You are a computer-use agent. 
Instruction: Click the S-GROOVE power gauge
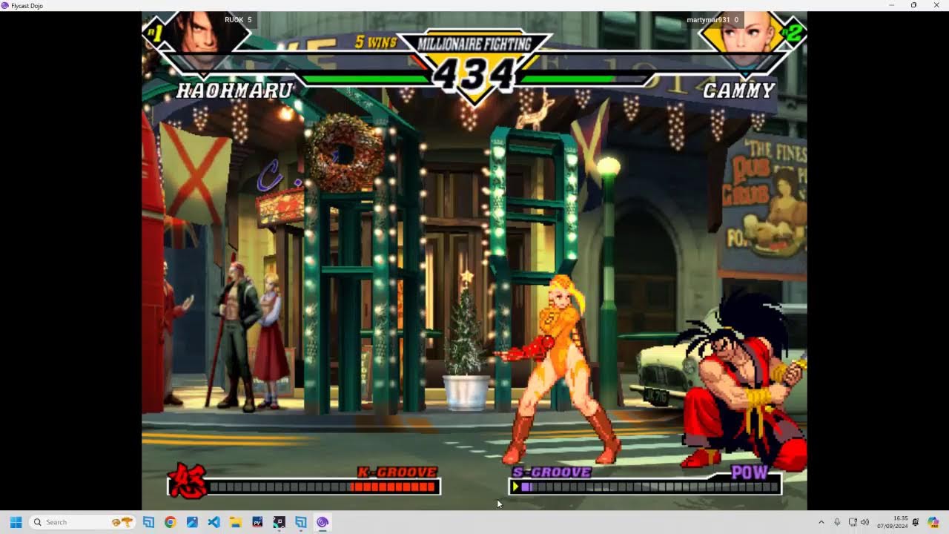point(645,487)
